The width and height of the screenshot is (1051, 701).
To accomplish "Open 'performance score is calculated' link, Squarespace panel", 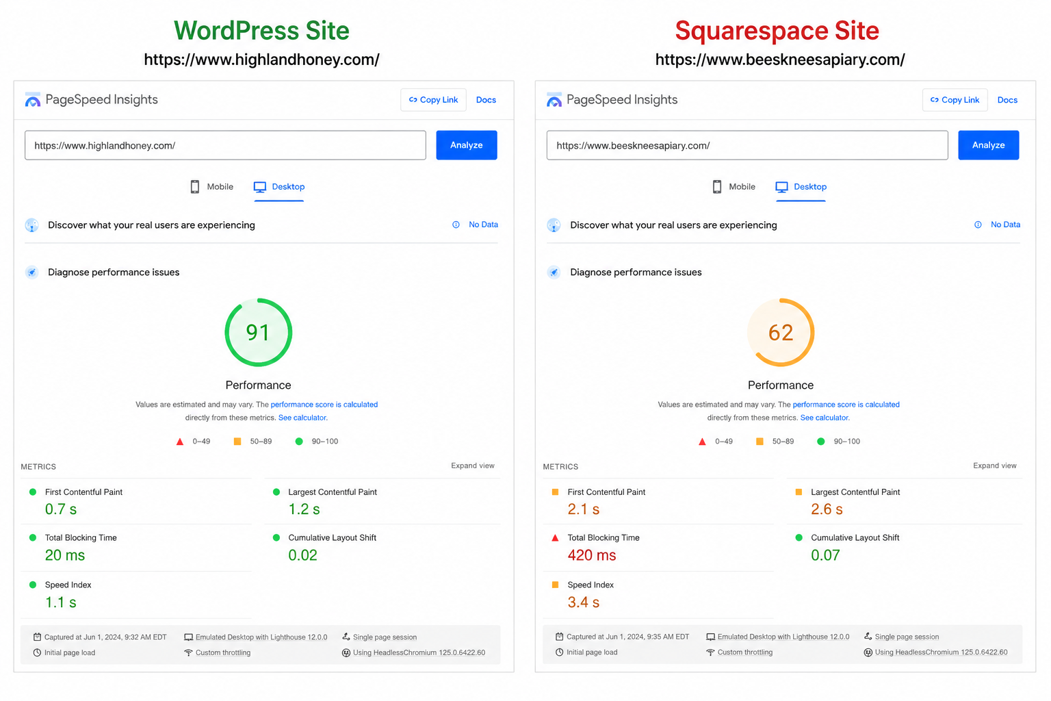I will [846, 405].
